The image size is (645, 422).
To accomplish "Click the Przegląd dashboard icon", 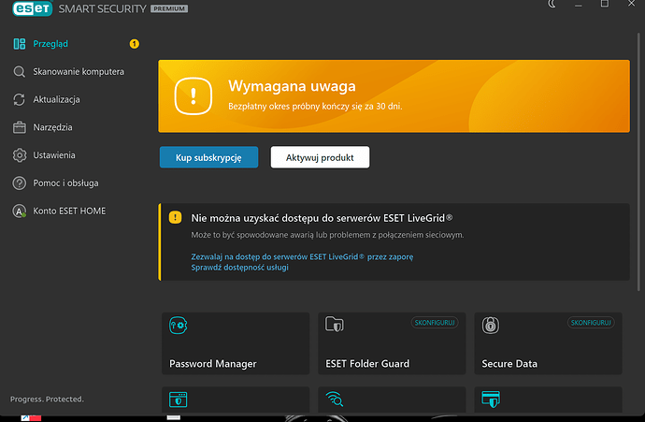I will [x=20, y=44].
